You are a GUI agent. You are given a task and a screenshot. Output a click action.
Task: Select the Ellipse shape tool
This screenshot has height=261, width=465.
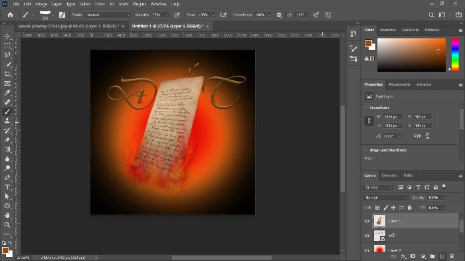pyautogui.click(x=7, y=206)
